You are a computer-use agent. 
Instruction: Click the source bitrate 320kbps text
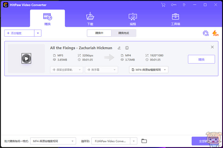(x=88, y=56)
